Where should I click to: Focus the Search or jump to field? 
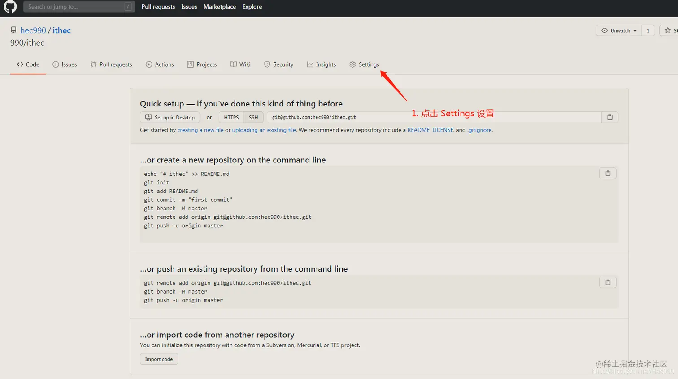coord(79,7)
